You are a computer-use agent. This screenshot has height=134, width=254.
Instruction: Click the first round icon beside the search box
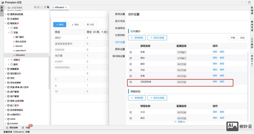click(x=35, y=7)
